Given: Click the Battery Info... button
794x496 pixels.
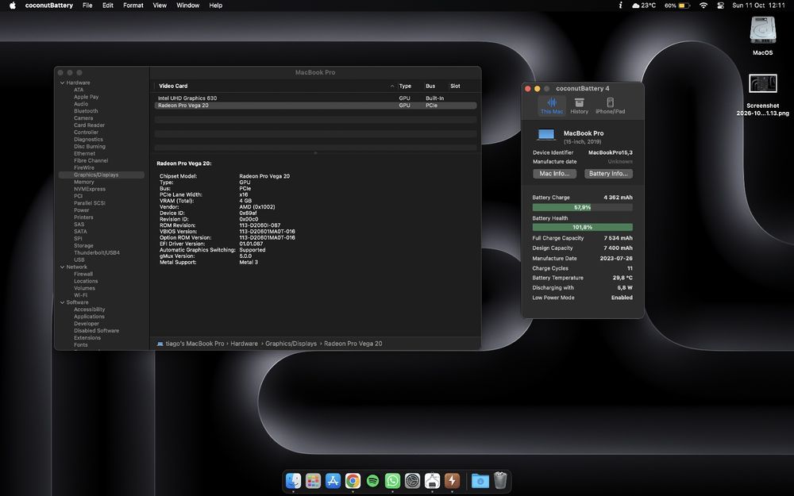Looking at the screenshot, I should tap(608, 173).
